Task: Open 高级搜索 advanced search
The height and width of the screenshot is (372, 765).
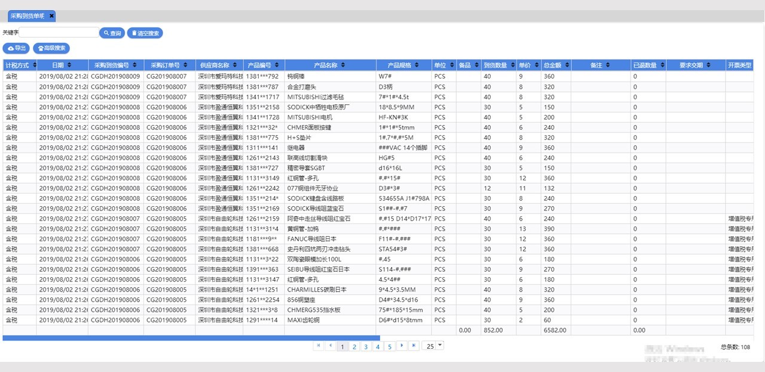Action: pos(51,48)
